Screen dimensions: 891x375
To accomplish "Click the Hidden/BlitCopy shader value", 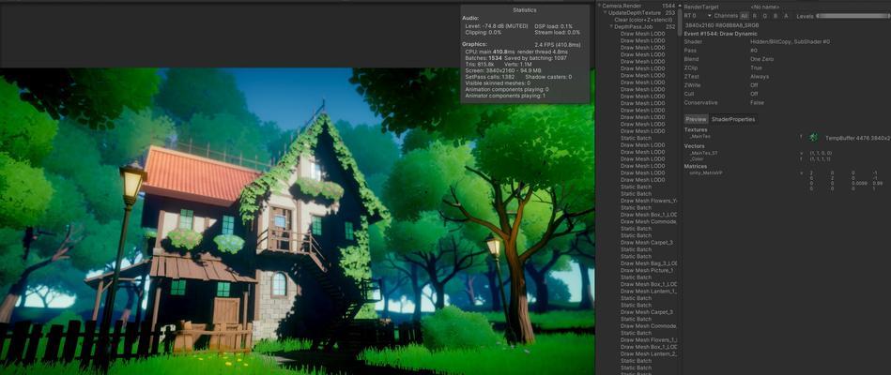I will point(790,42).
